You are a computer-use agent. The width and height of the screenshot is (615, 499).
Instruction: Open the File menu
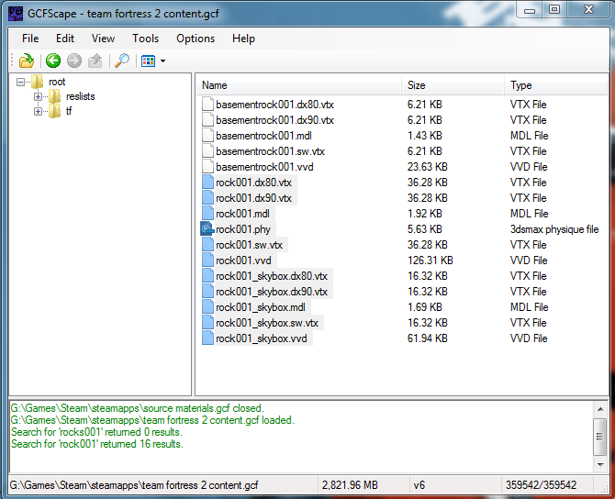tap(30, 39)
